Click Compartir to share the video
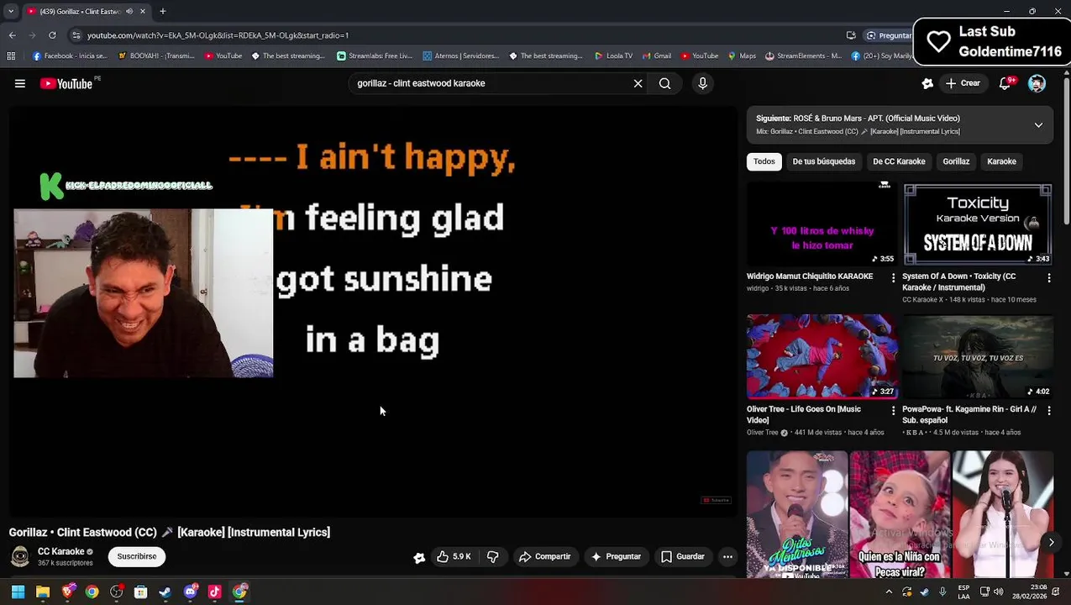The width and height of the screenshot is (1071, 605). 545,556
